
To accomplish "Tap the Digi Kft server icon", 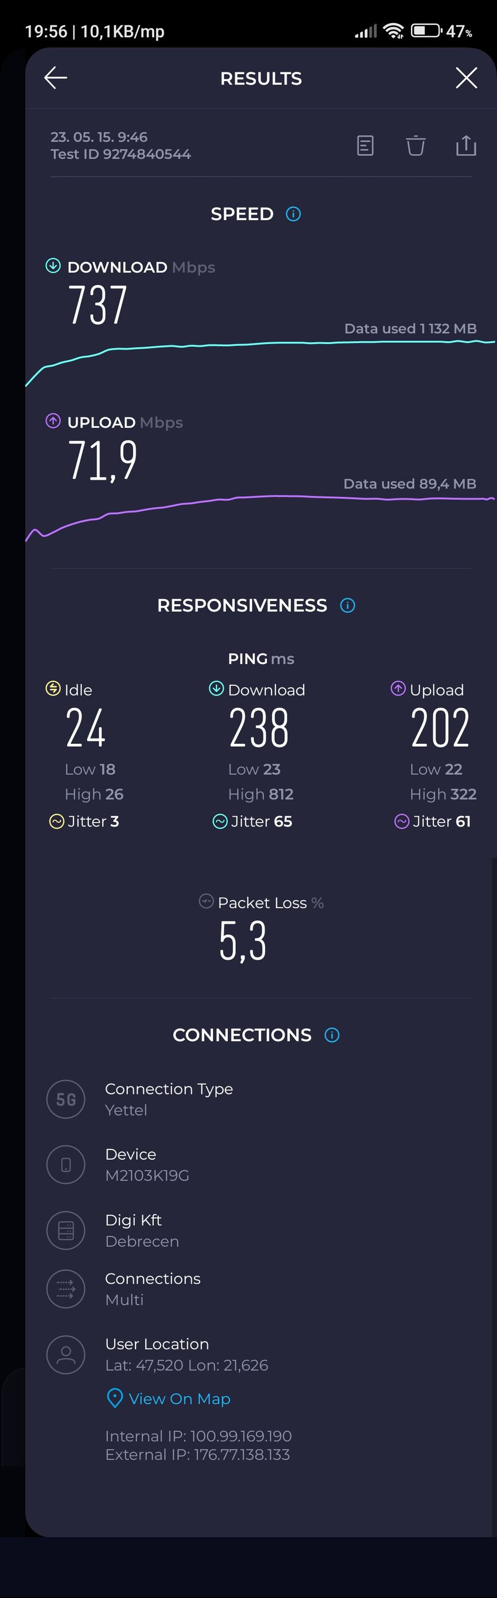I will (x=65, y=1231).
